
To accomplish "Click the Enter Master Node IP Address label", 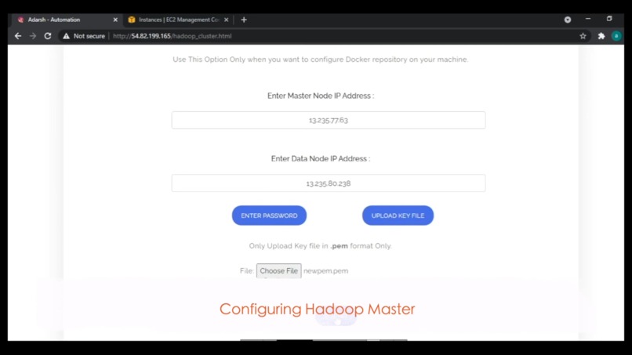I will (x=321, y=96).
